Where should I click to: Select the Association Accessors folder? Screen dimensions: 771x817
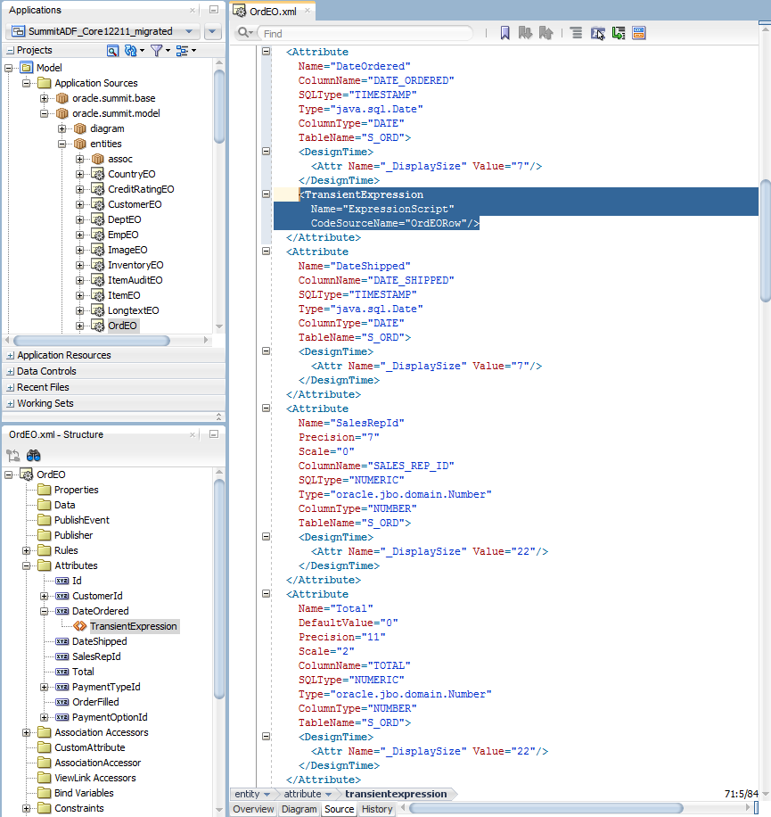coord(102,732)
